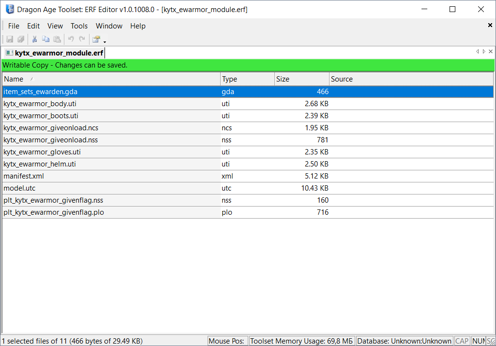Screen dimensions: 496x346
Task: Select plt_kytx_ewarmor_givenflag.plo file
Action: pos(248,212)
